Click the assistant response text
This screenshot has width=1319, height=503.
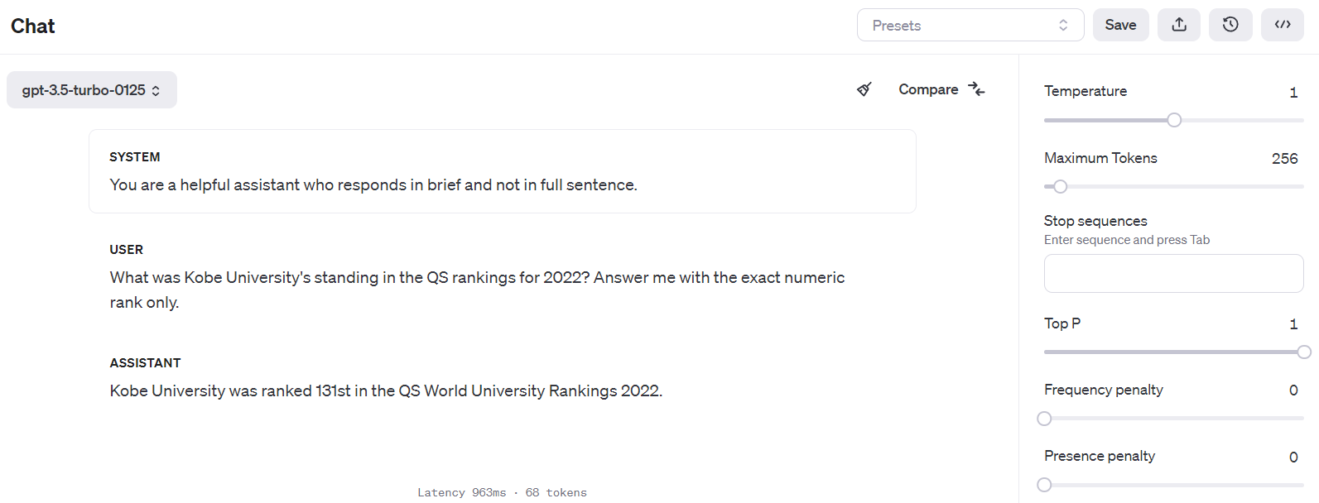(x=386, y=390)
